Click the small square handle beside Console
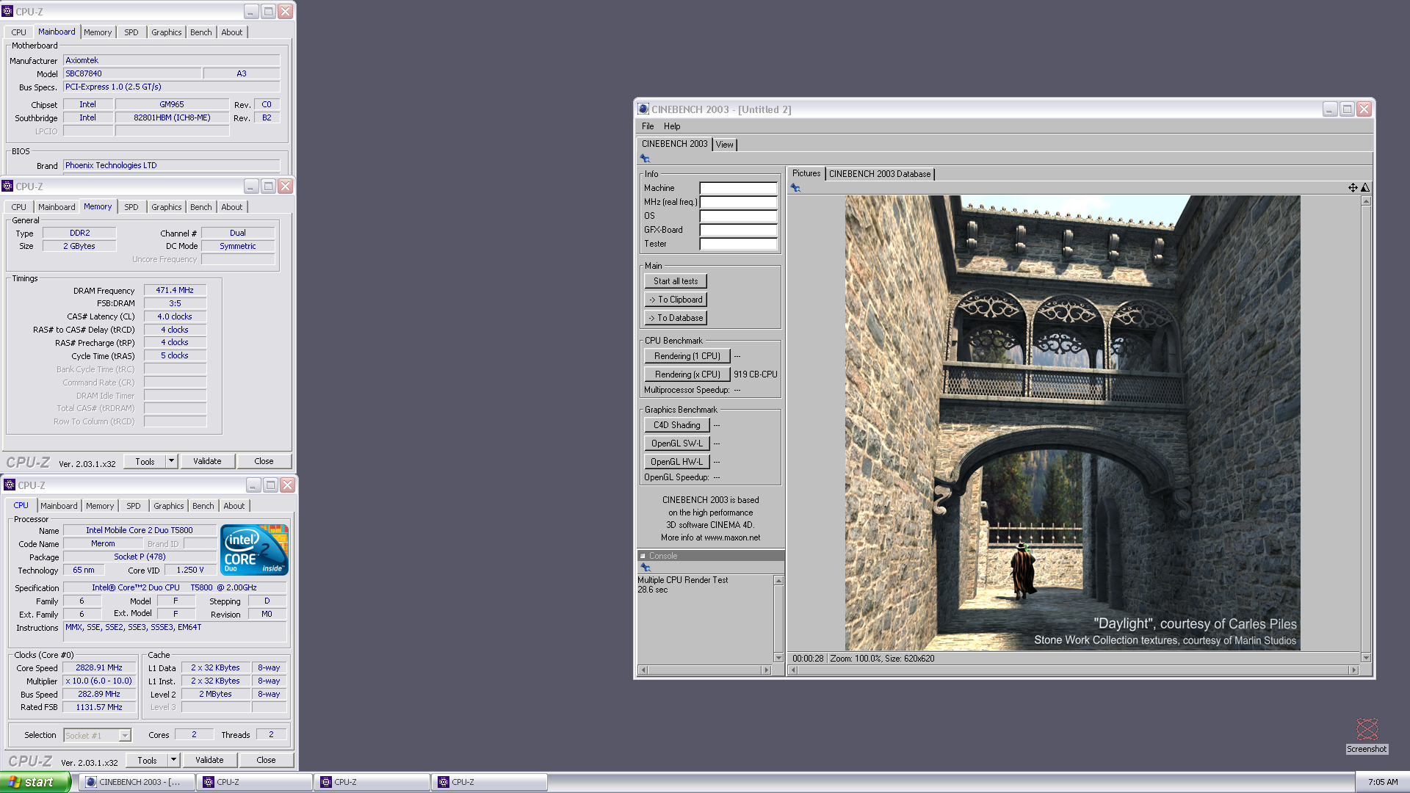1410x793 pixels. coord(643,556)
